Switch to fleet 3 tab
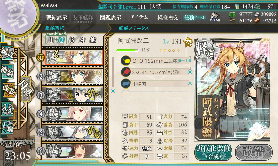This screenshot has width=278, height=166. [x=72, y=40]
